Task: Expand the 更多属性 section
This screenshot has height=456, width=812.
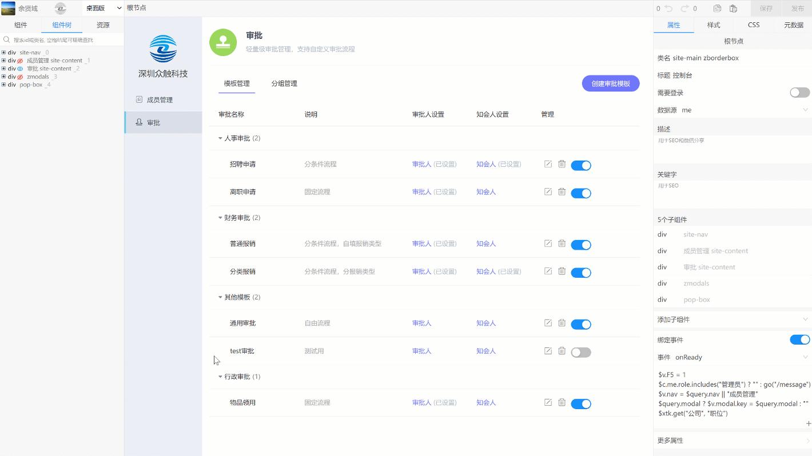Action: pyautogui.click(x=733, y=441)
